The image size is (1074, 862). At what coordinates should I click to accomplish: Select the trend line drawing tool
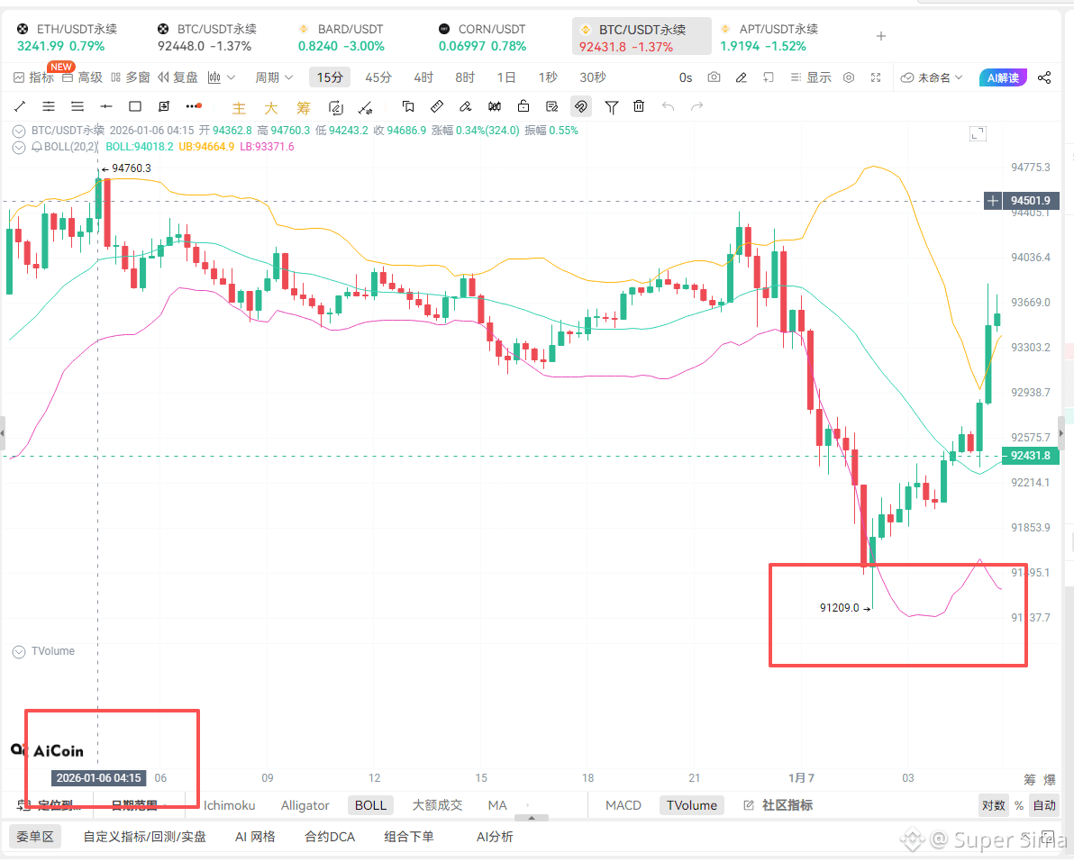pyautogui.click(x=20, y=106)
